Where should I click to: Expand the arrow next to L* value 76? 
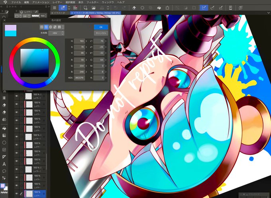(x=106, y=41)
